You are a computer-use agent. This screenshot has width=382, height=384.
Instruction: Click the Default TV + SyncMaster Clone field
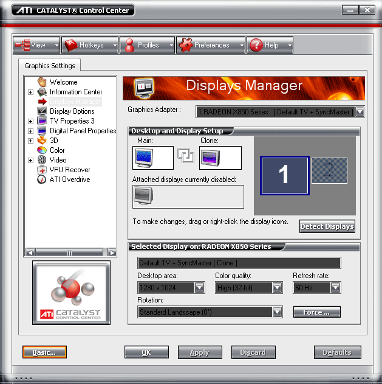239,263
